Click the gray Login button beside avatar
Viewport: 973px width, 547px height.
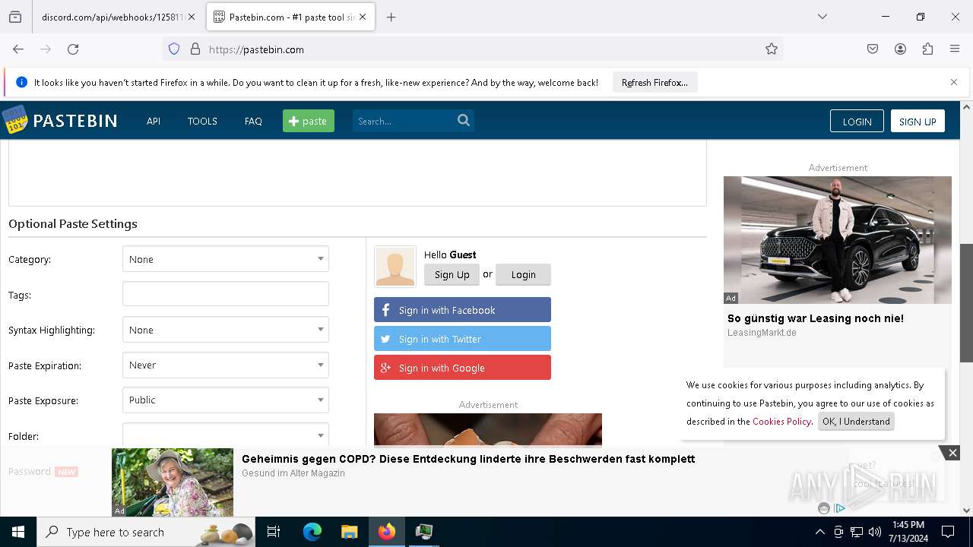(x=523, y=274)
